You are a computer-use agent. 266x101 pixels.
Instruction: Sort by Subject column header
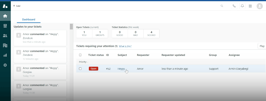(x=122, y=55)
